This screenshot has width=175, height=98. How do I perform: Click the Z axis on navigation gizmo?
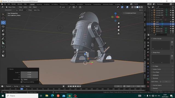[x=115, y=13]
